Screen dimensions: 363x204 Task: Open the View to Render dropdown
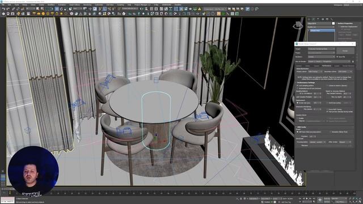(329, 62)
